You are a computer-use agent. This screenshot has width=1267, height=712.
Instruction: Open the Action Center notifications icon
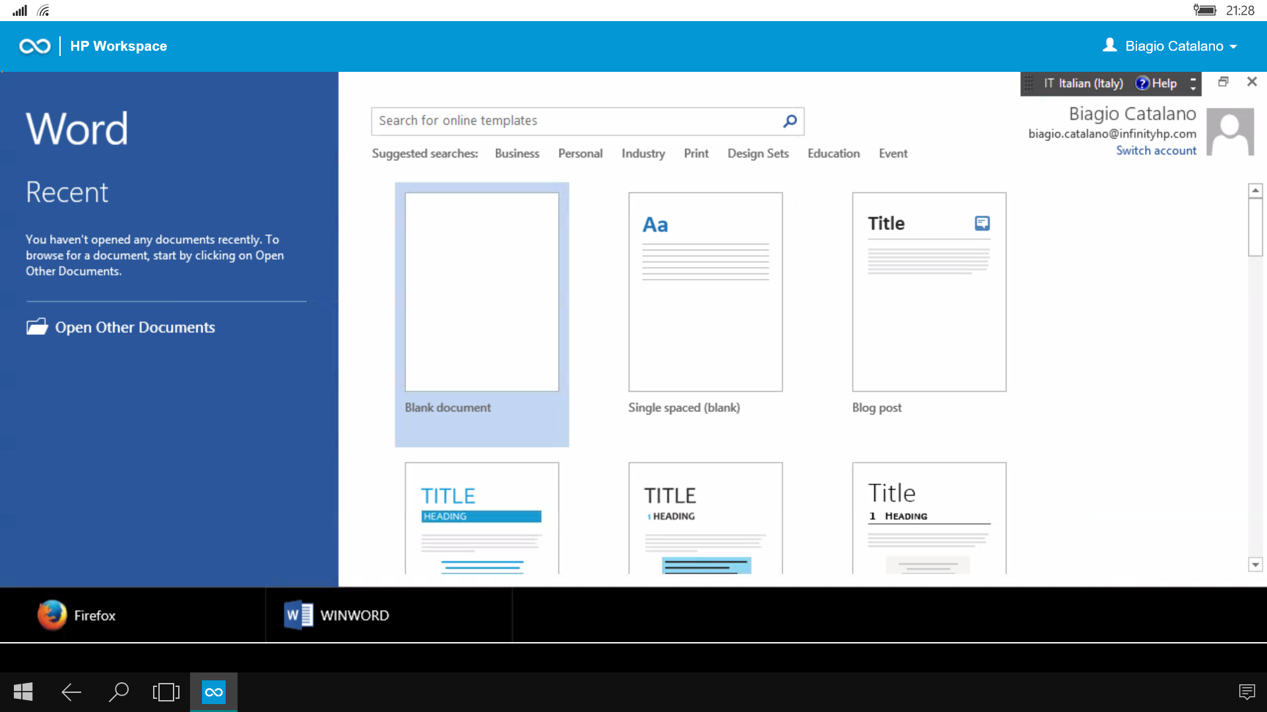pos(1247,692)
